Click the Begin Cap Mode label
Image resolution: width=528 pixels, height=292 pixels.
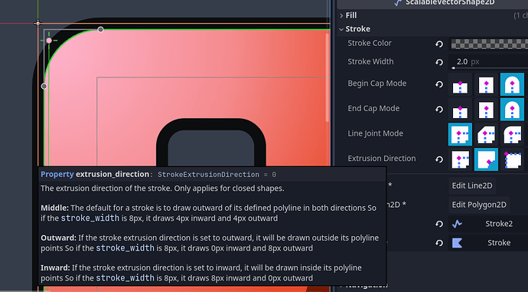tap(376, 84)
